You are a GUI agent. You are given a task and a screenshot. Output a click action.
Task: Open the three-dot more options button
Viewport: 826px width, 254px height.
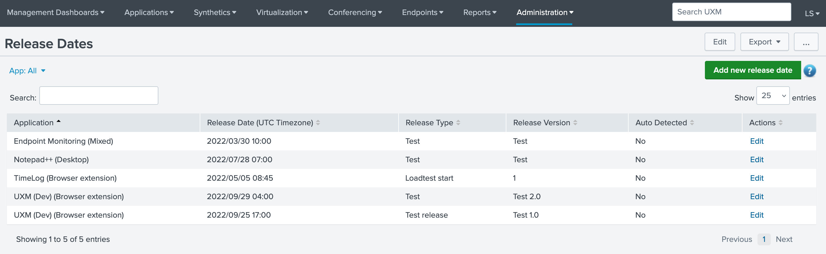point(806,42)
